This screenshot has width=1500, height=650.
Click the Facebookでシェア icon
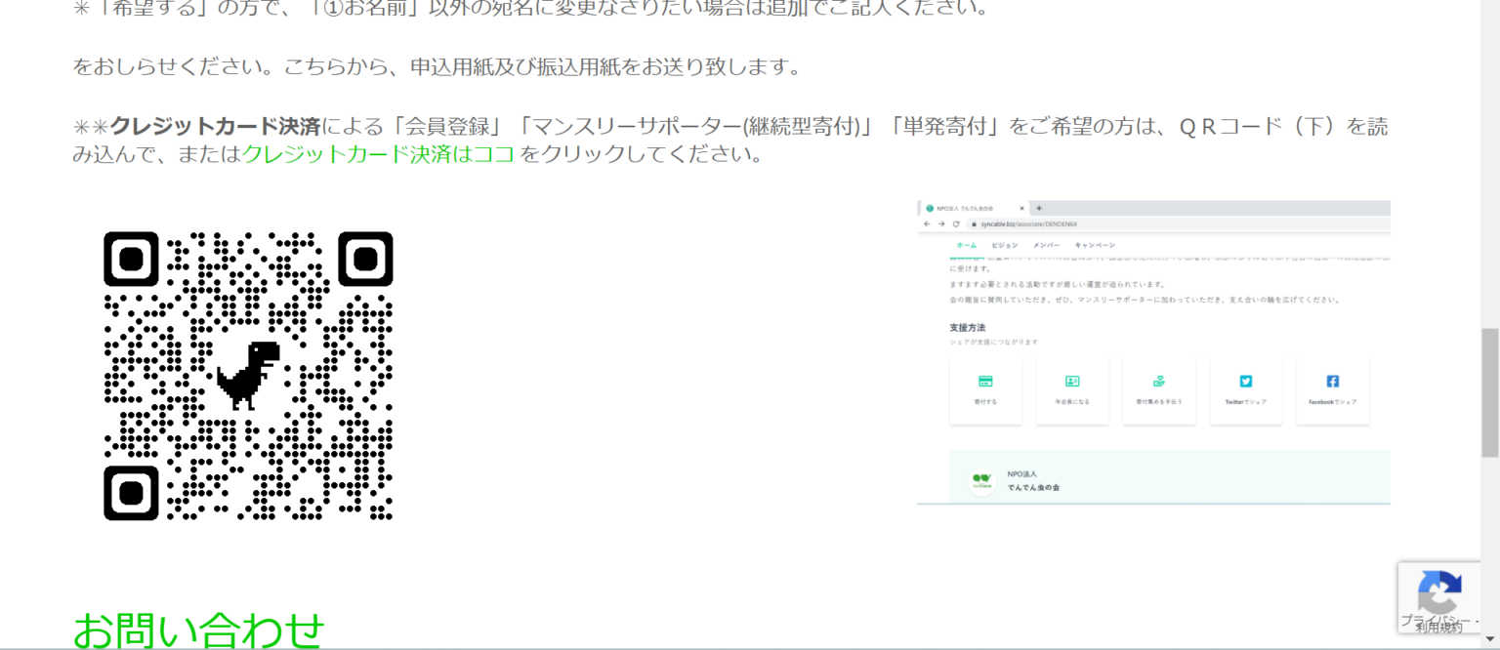tap(1332, 382)
